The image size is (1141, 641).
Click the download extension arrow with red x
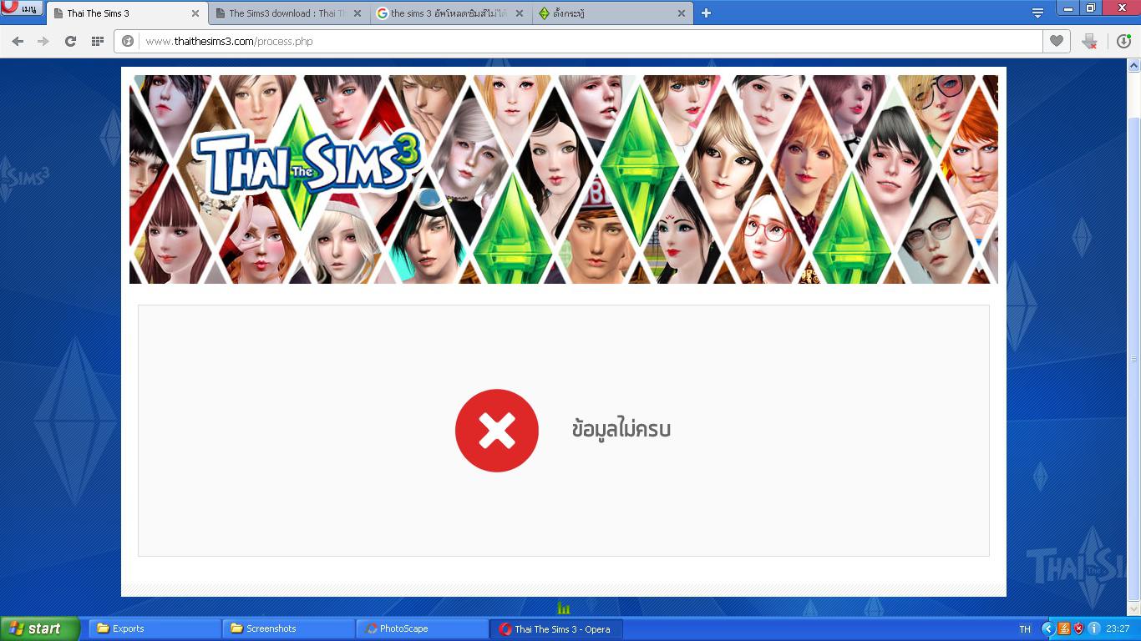click(x=1089, y=41)
